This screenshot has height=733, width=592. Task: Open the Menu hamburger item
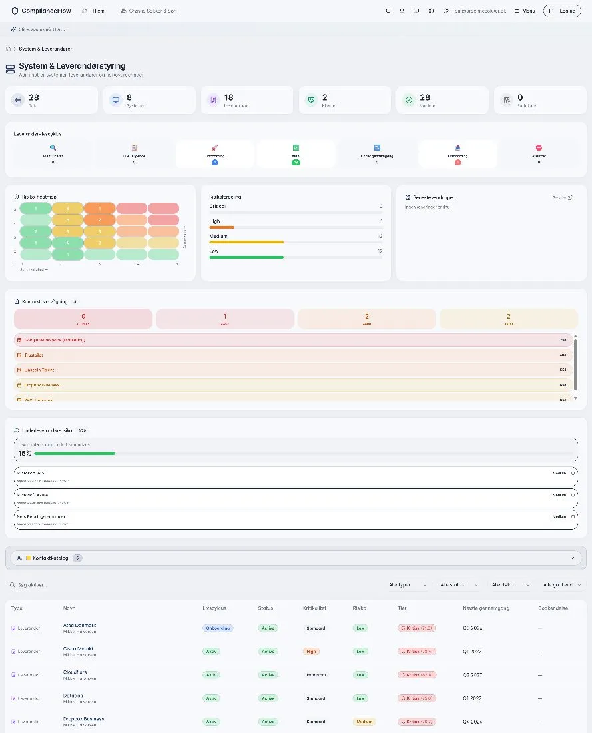[x=525, y=11]
